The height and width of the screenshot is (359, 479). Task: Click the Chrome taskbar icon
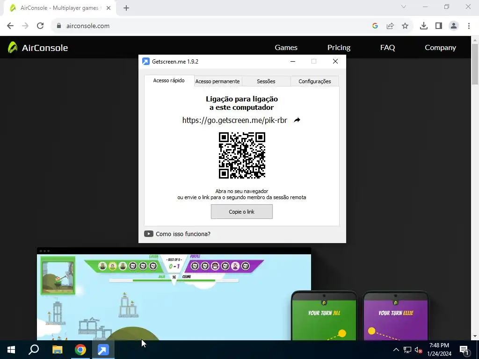pos(80,350)
